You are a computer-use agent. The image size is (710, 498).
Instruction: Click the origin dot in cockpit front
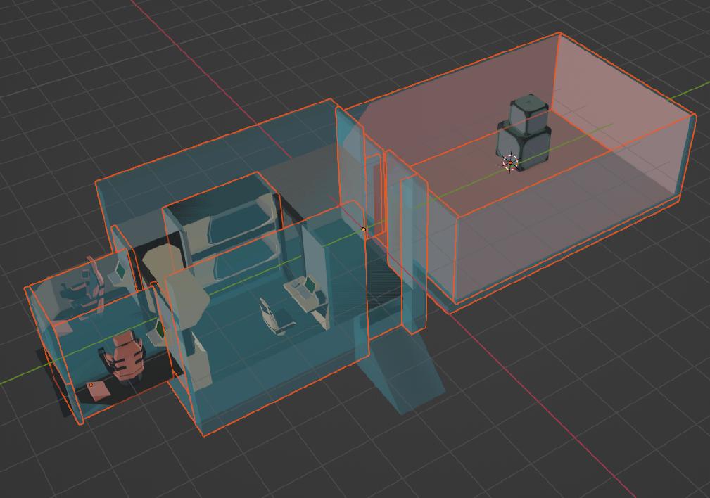point(91,385)
